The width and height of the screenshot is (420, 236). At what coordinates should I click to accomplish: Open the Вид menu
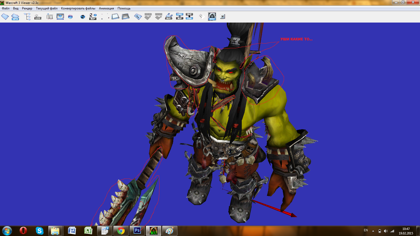[x=16, y=8]
